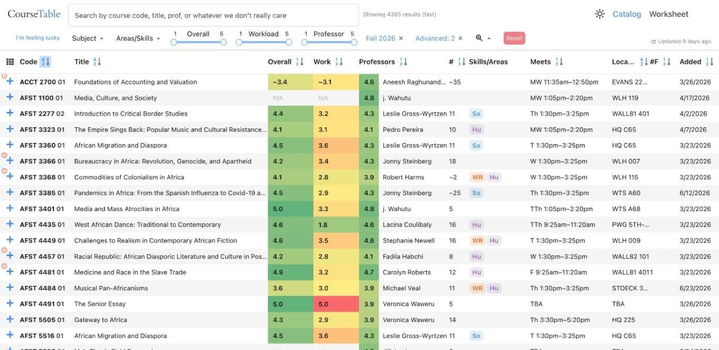The image size is (719, 350).
Task: Sort by Meets time sort icon
Action: click(559, 62)
